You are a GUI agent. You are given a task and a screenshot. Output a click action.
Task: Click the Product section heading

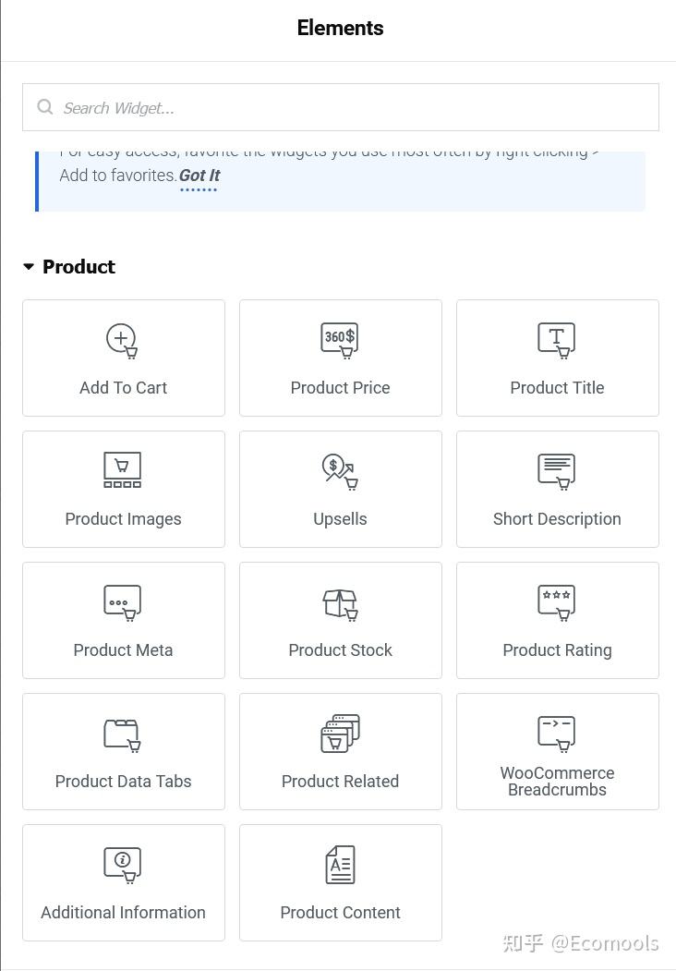coord(78,267)
